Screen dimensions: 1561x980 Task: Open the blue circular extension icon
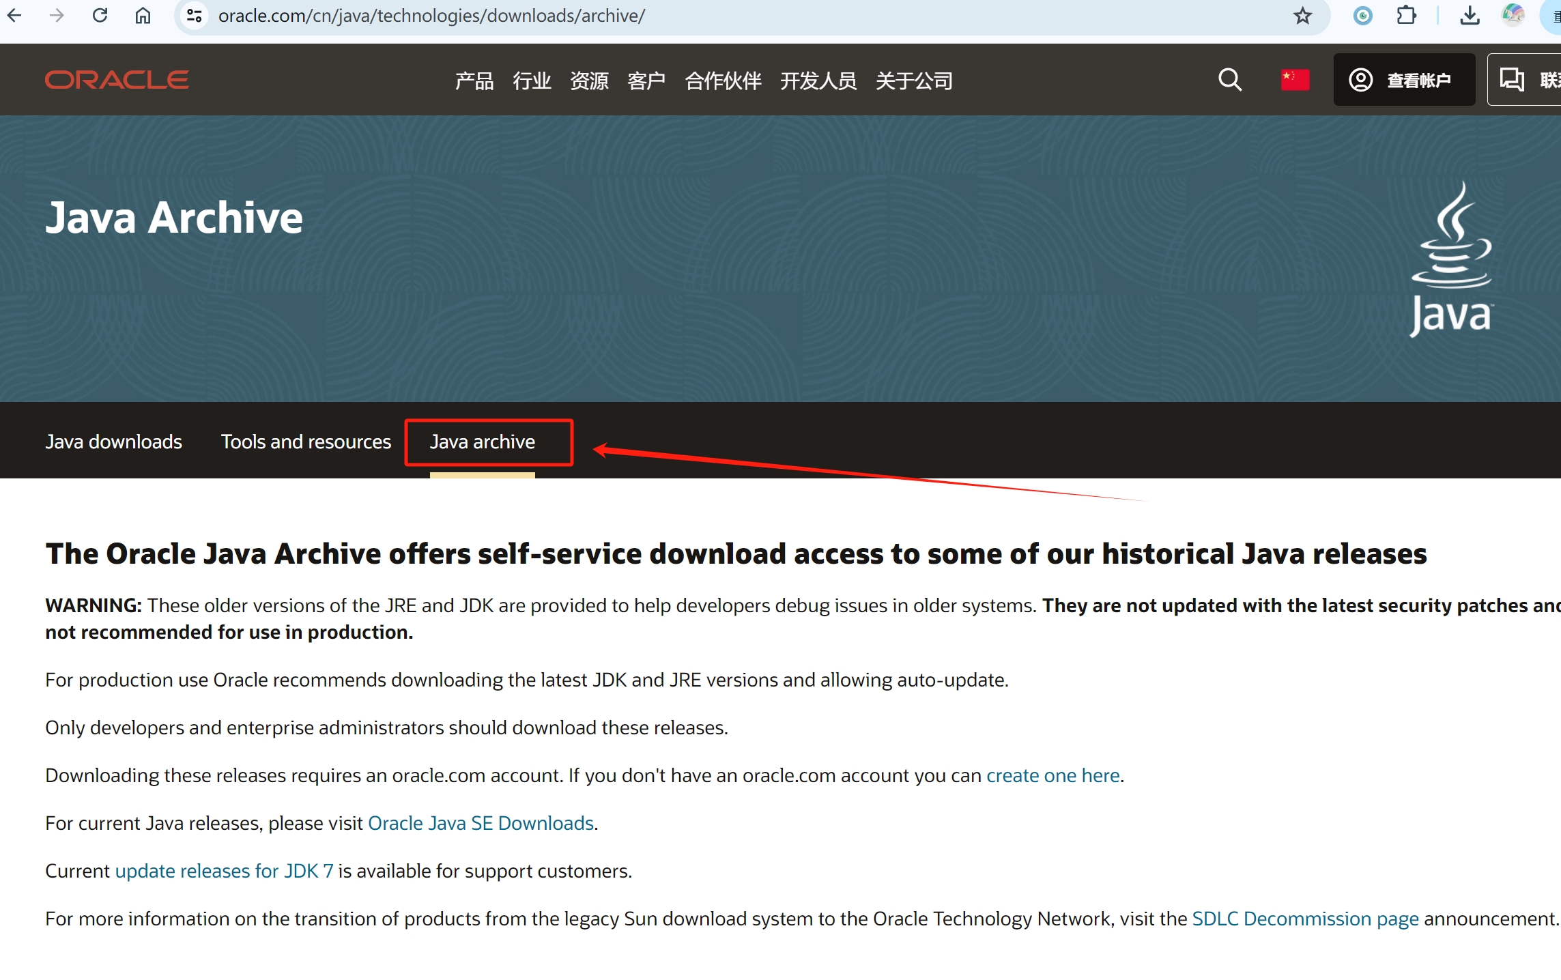(1362, 15)
